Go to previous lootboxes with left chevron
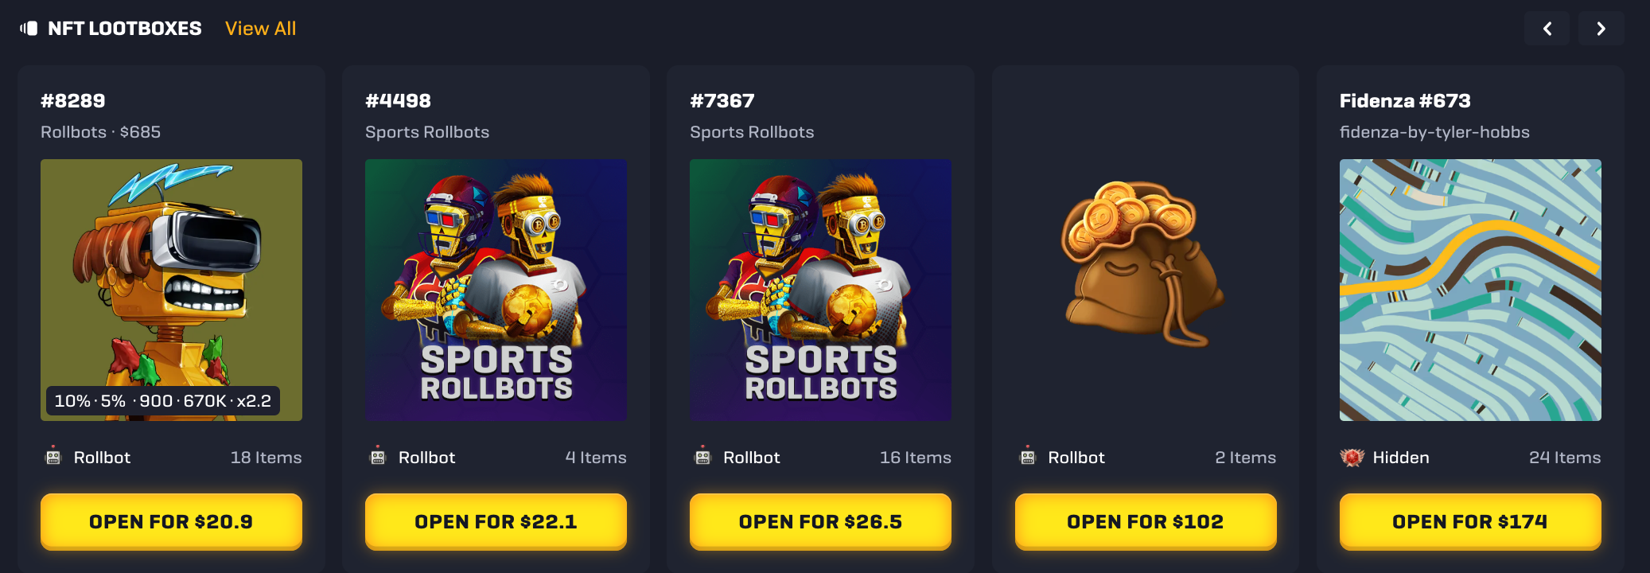The image size is (1650, 573). click(1547, 29)
